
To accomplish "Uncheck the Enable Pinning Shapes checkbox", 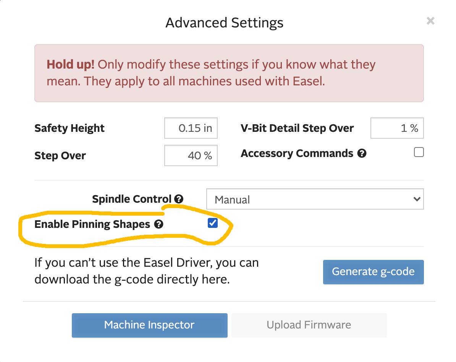I will [213, 223].
